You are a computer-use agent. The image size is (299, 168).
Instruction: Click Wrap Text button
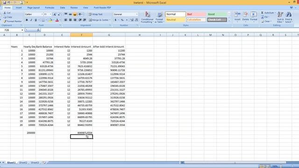pos(95,14)
